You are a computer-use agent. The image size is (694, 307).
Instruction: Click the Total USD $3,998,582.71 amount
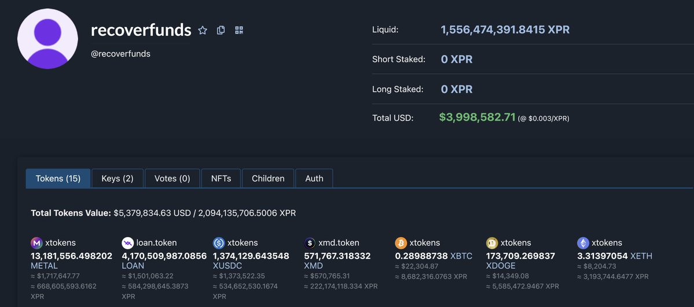(477, 117)
